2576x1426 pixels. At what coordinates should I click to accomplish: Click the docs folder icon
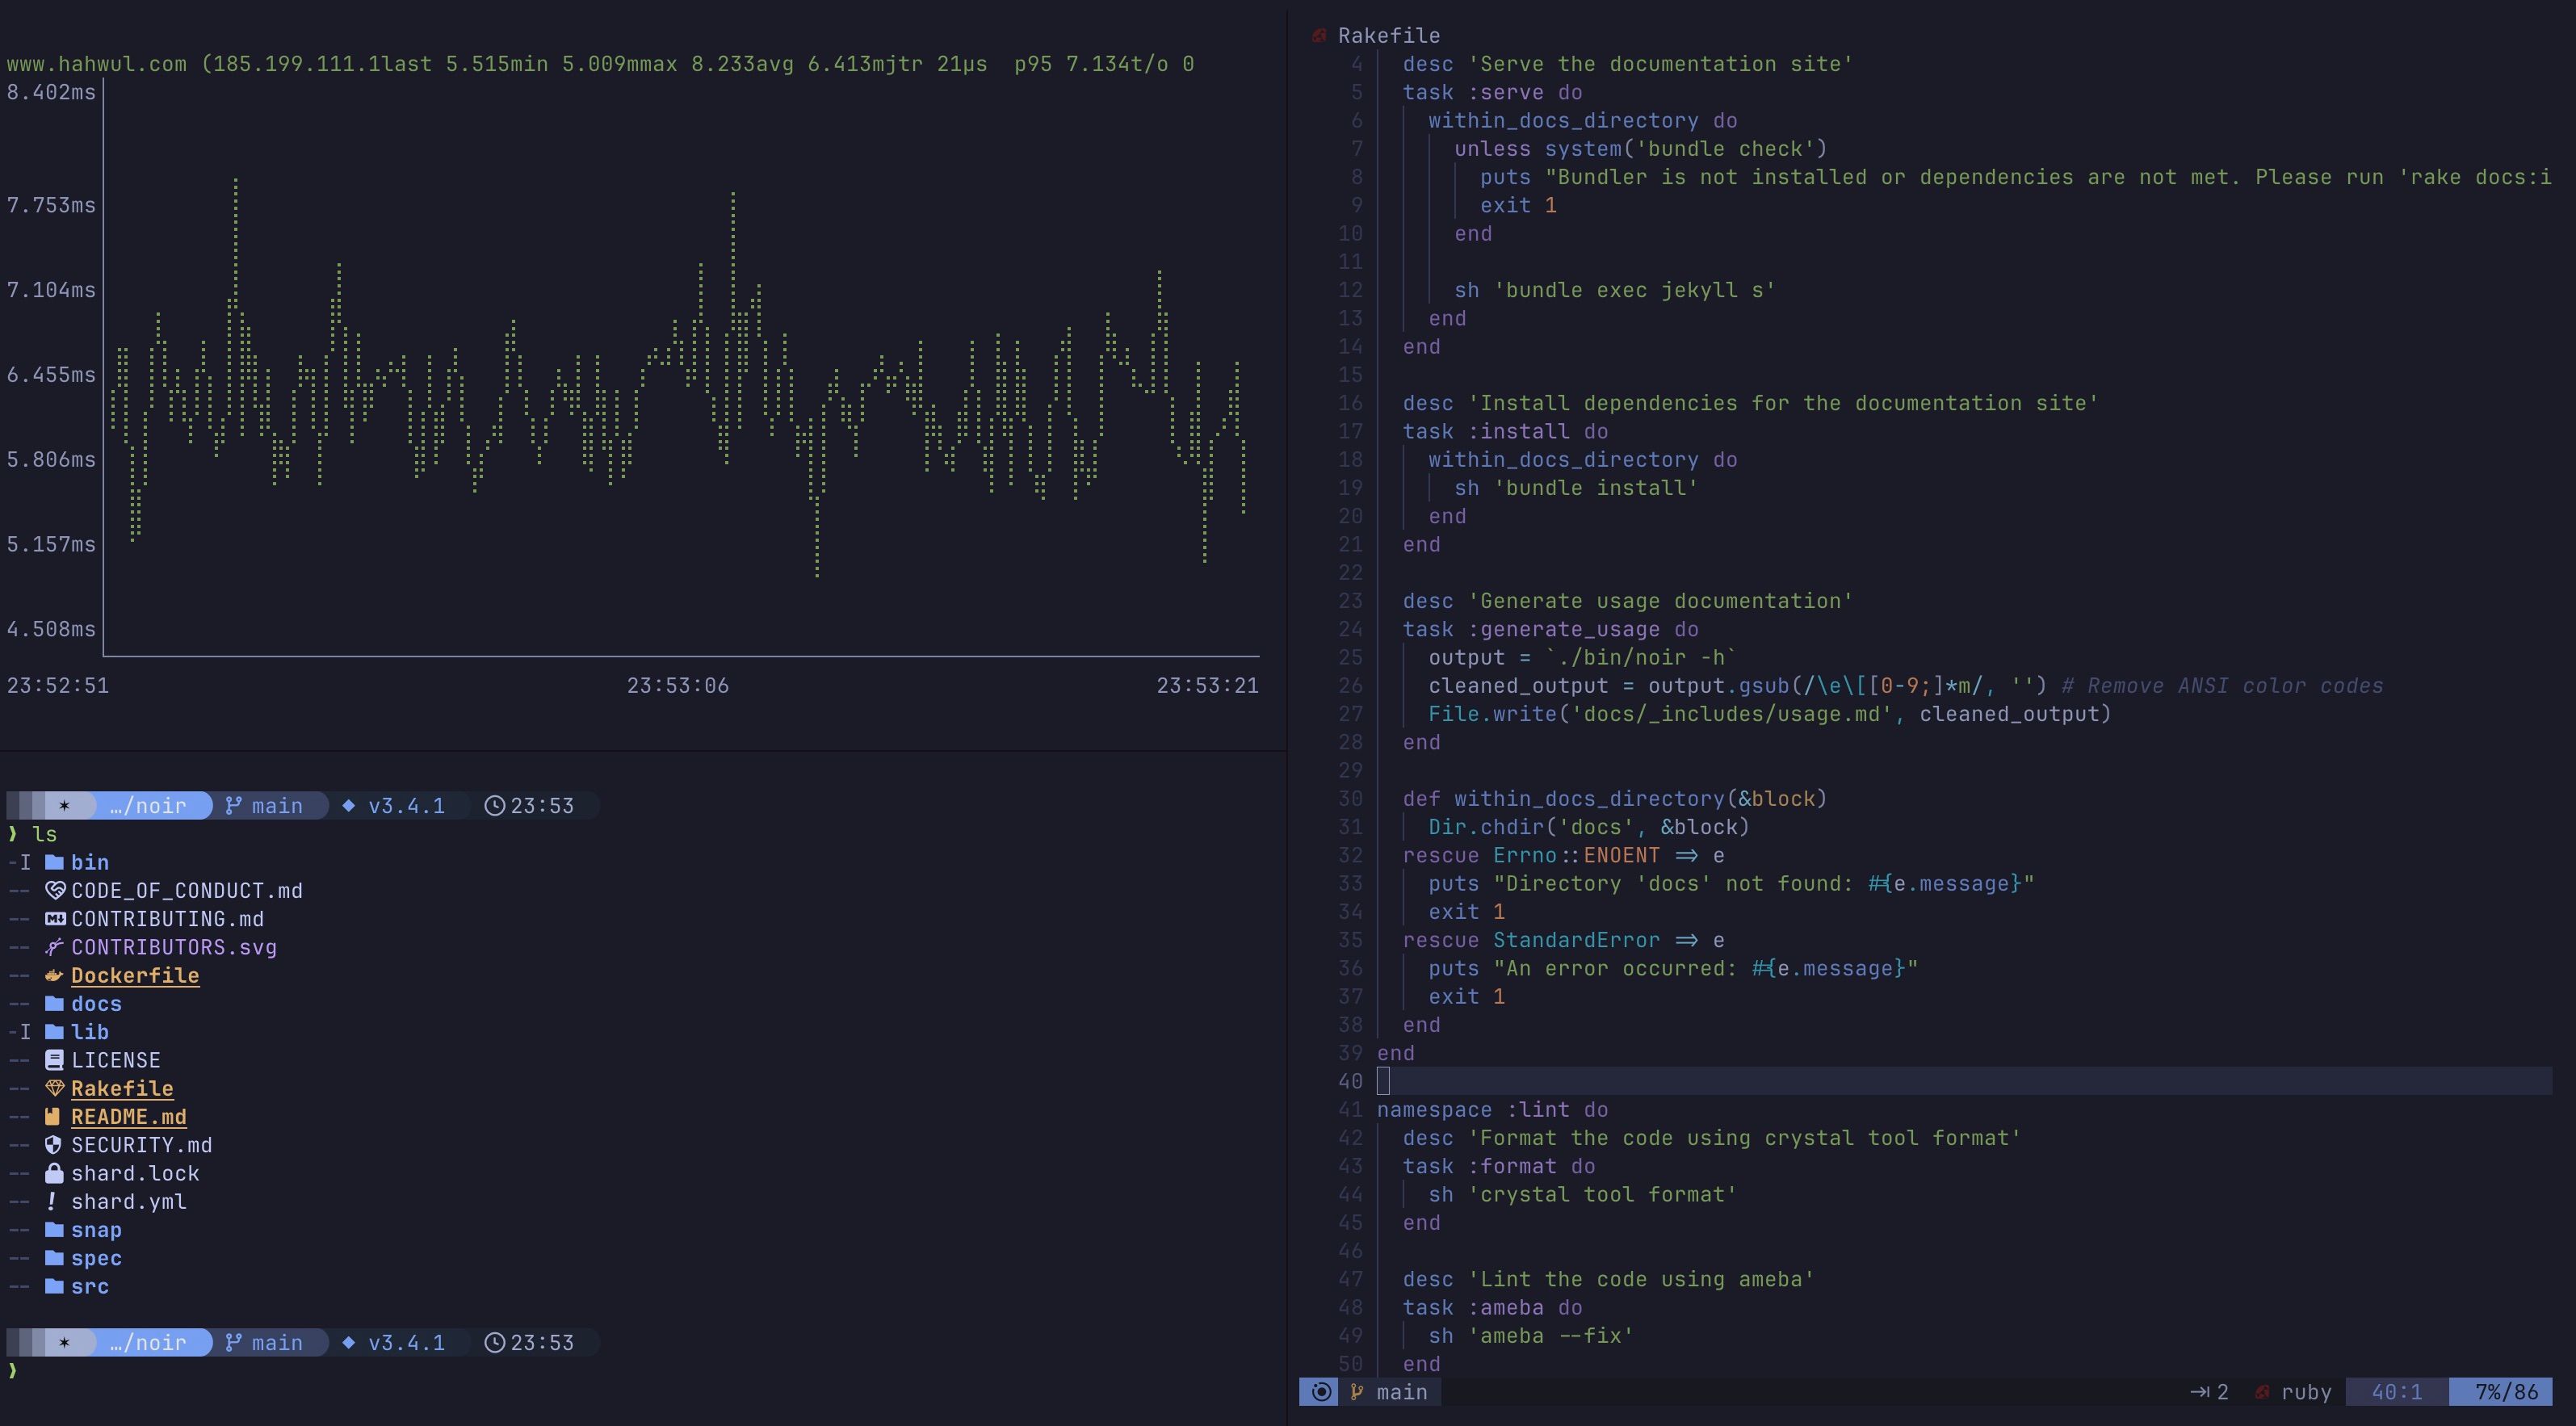(54, 1003)
